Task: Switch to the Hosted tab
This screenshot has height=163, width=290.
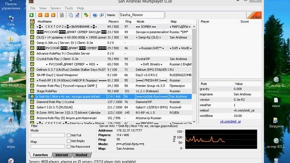Action: point(81,155)
